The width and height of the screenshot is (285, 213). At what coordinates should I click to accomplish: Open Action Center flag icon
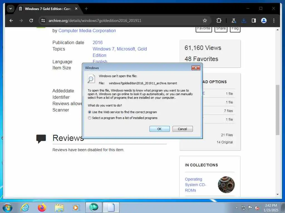coord(250,208)
